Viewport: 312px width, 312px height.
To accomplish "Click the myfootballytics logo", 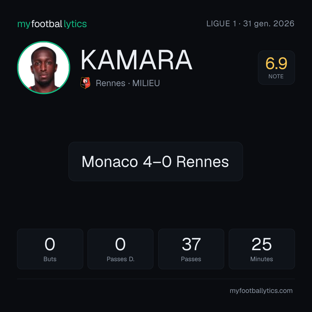I will click(x=52, y=24).
